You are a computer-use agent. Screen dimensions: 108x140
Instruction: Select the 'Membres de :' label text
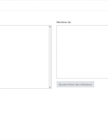(x=64, y=22)
